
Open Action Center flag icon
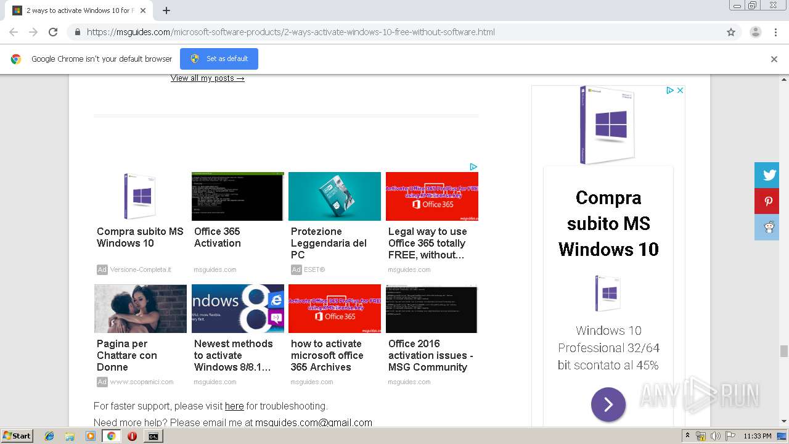729,436
